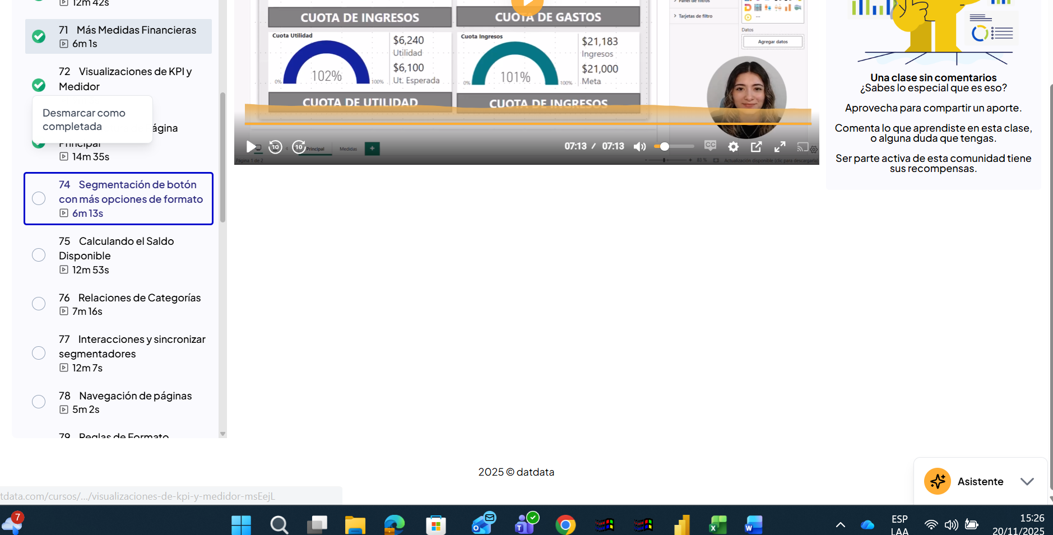Cast the video to a device
Image resolution: width=1053 pixels, height=535 pixels.
(x=802, y=147)
